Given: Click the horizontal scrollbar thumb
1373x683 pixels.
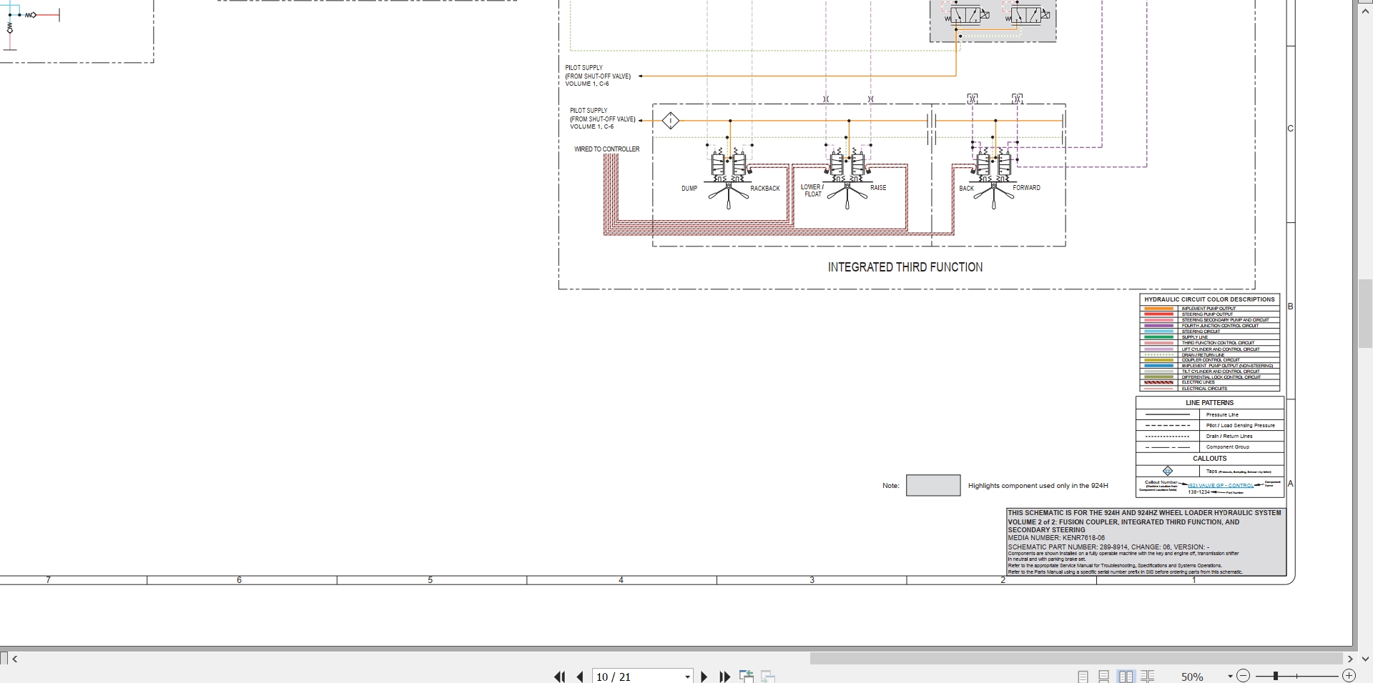Looking at the screenshot, I should 1076,659.
